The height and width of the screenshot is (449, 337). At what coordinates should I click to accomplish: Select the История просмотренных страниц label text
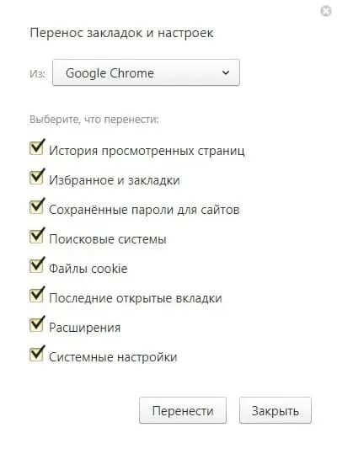click(x=147, y=151)
